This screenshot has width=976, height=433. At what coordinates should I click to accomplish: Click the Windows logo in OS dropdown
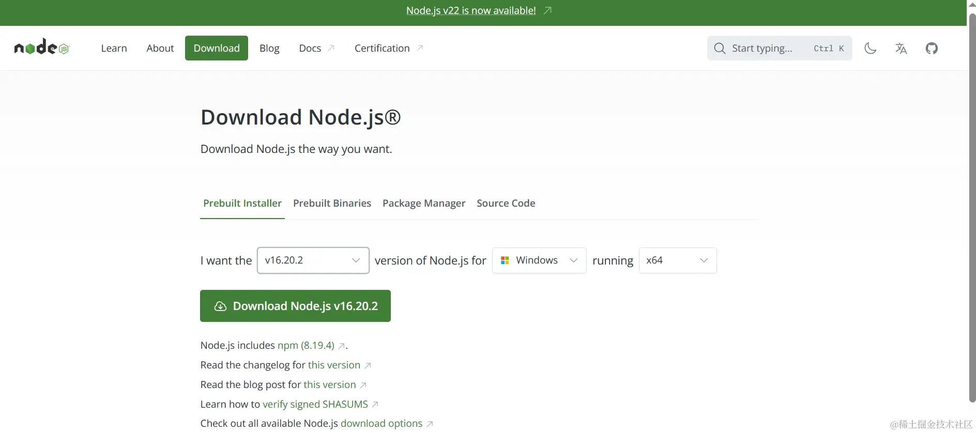pos(505,260)
